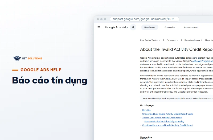The width and height of the screenshot is (213, 140).
Task: Click the NET SOLUTIONS brand text
Action: click(32, 58)
